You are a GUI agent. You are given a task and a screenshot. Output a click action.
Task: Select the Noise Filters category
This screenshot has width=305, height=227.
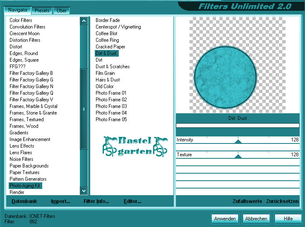22,159
